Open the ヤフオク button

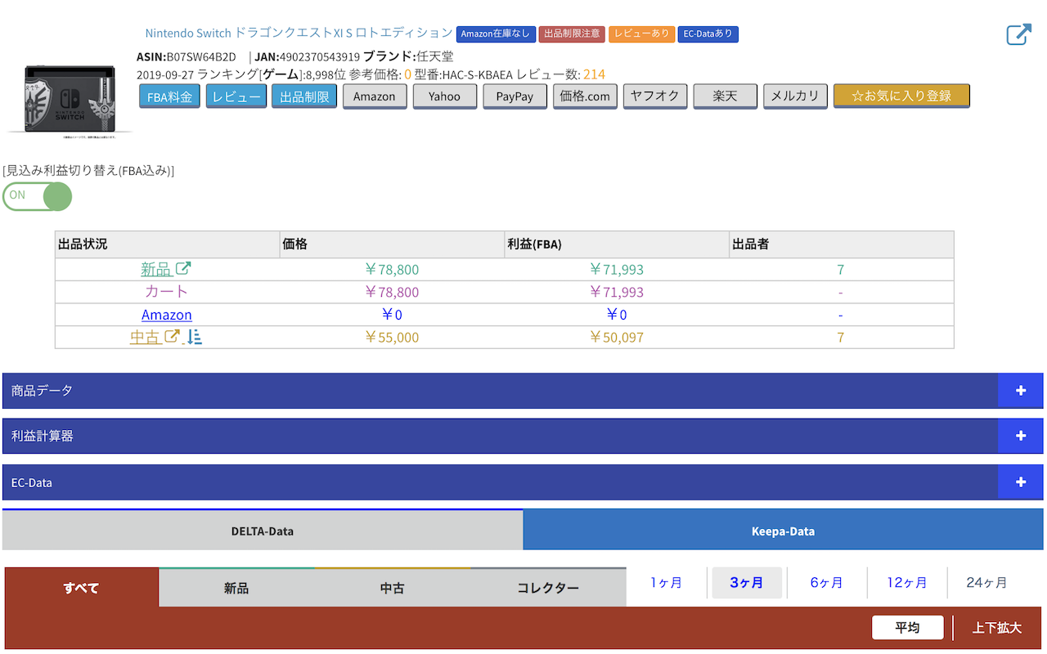click(x=655, y=96)
